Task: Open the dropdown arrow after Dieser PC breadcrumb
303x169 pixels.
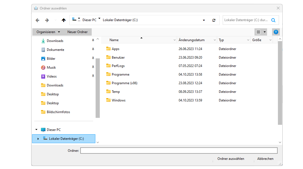Action: 99,19
